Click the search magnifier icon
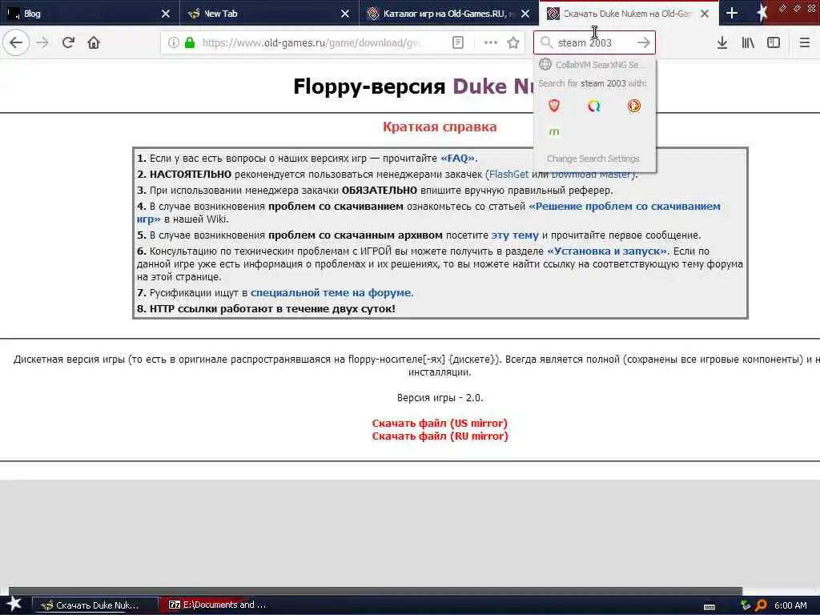The image size is (820, 615). tap(546, 42)
